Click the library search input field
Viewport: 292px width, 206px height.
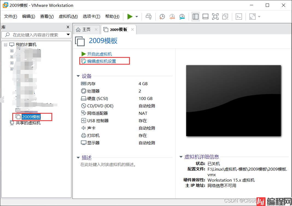pyautogui.click(x=36, y=35)
